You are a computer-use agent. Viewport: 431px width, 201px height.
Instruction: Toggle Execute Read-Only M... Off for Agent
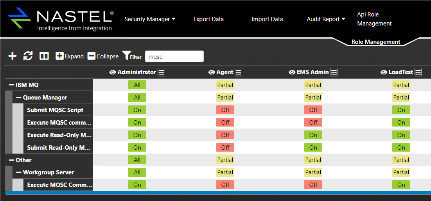coord(225,135)
